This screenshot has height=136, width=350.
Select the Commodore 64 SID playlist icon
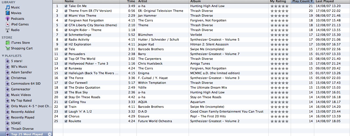[8, 84]
